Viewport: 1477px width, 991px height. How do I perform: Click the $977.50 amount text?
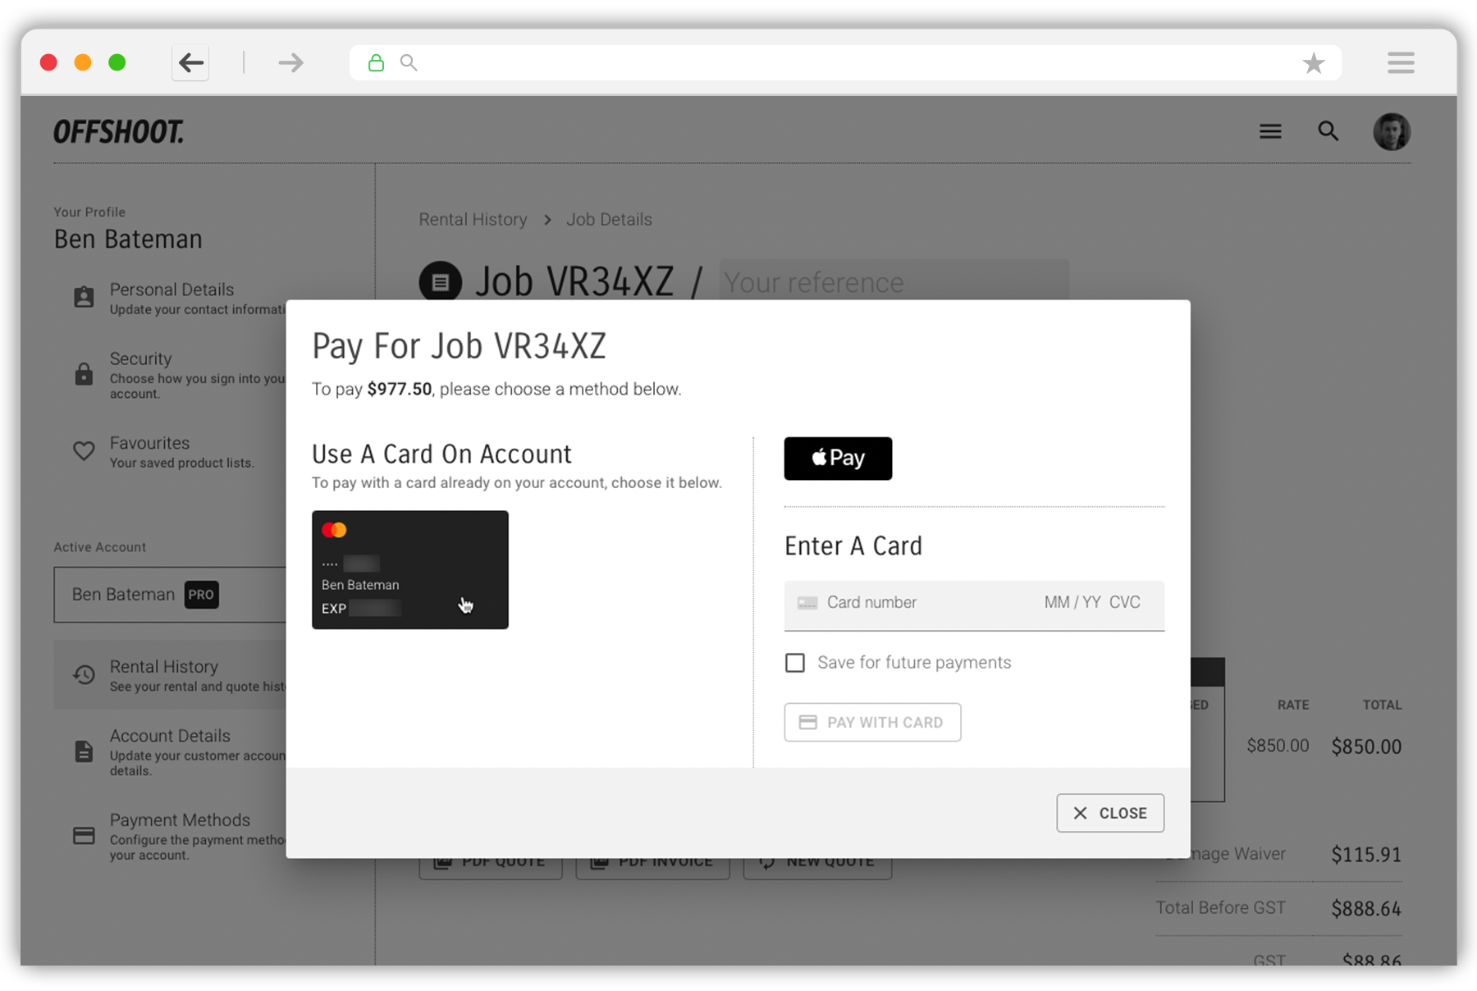[400, 389]
